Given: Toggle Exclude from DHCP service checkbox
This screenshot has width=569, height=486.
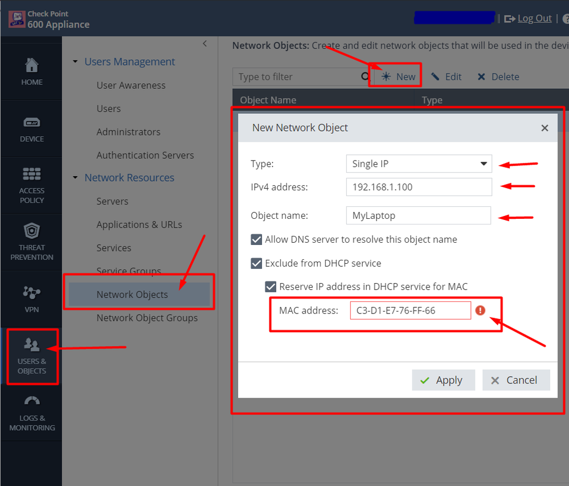Looking at the screenshot, I should point(256,263).
